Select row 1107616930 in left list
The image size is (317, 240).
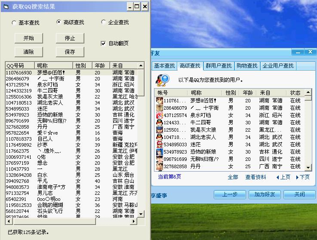71,72
